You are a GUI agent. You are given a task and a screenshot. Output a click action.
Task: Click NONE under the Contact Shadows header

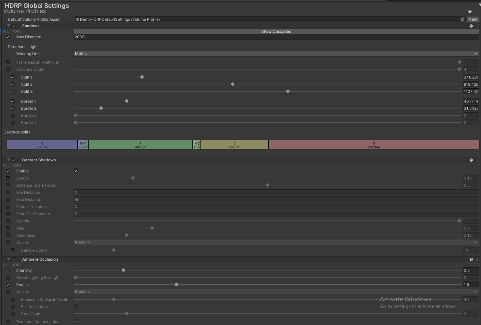click(x=17, y=166)
